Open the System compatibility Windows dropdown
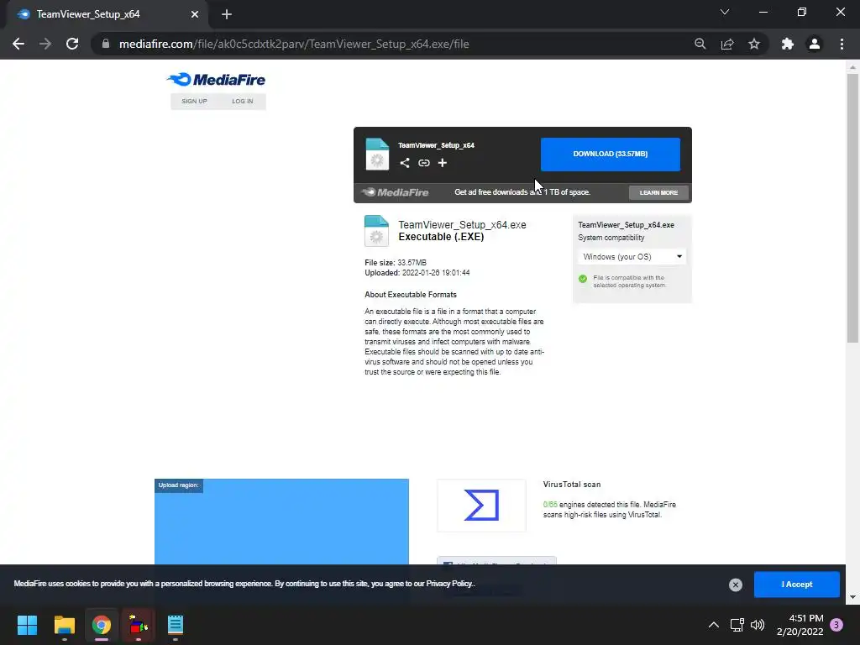860x645 pixels. [632, 257]
